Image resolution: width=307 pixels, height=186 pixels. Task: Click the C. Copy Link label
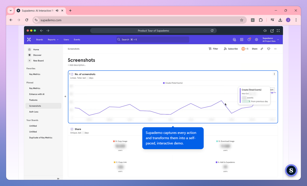122,162
